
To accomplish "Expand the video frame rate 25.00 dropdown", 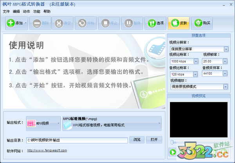I will tap(225, 61).
